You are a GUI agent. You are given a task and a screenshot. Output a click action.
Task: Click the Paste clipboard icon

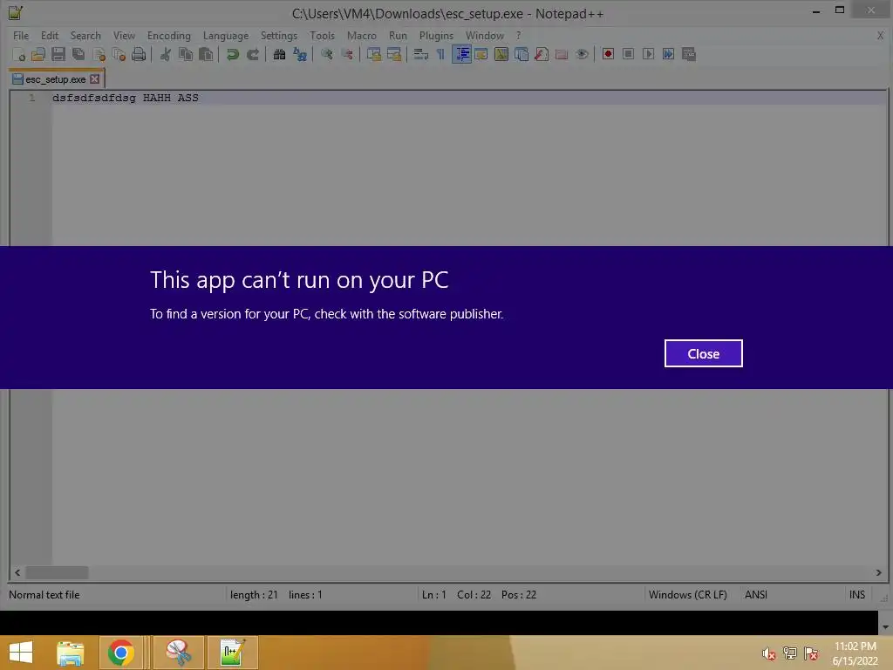tap(206, 54)
